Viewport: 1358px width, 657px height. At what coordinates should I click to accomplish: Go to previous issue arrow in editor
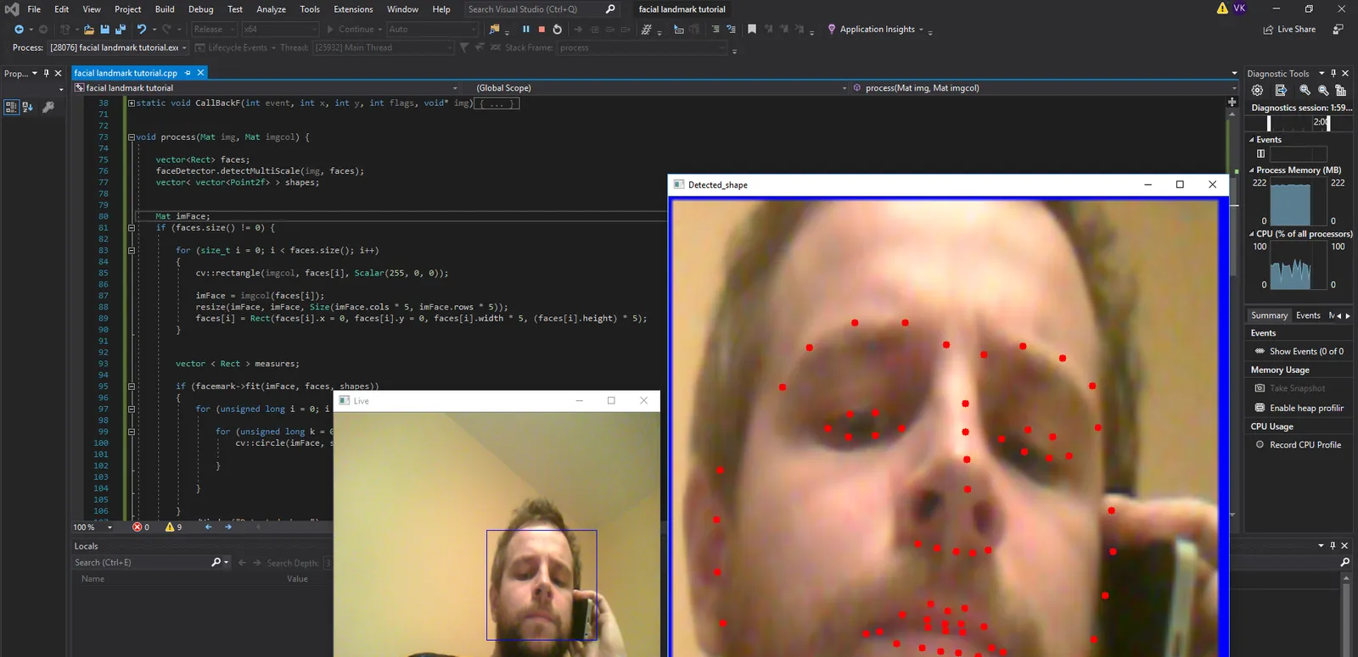209,527
